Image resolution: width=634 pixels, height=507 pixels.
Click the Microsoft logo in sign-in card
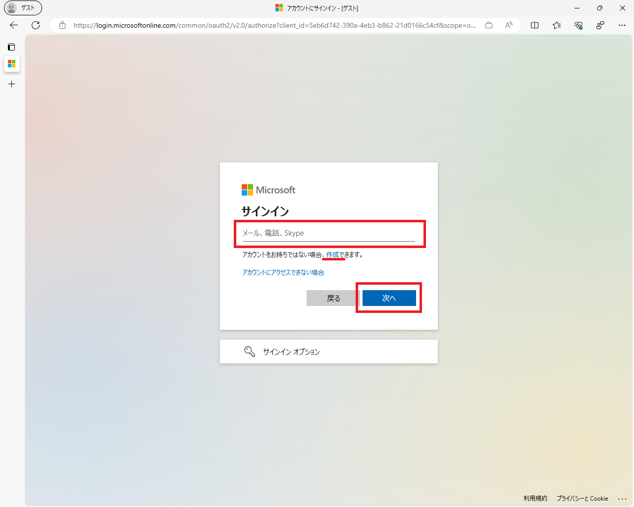[268, 190]
